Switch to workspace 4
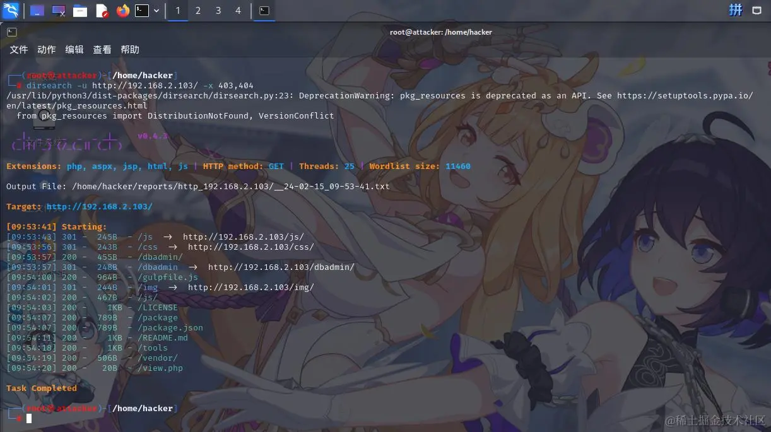This screenshot has width=771, height=432. (x=238, y=11)
